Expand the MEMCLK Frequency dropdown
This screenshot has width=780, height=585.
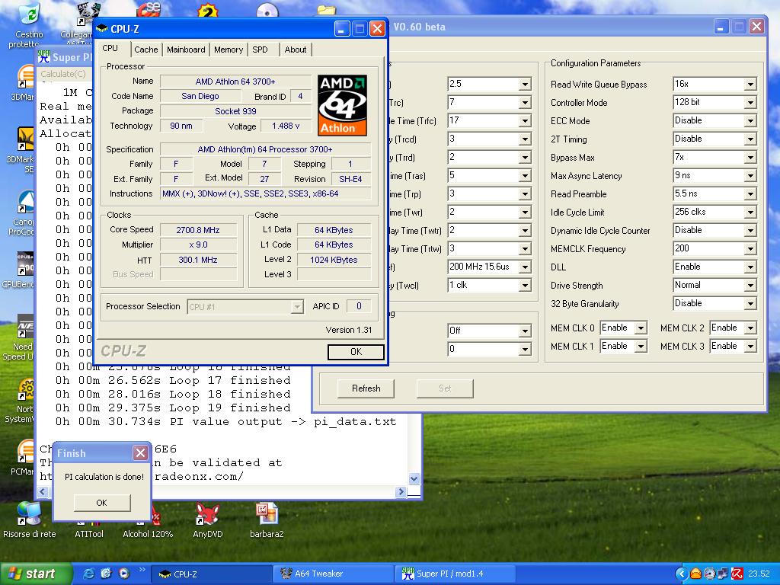tap(750, 249)
